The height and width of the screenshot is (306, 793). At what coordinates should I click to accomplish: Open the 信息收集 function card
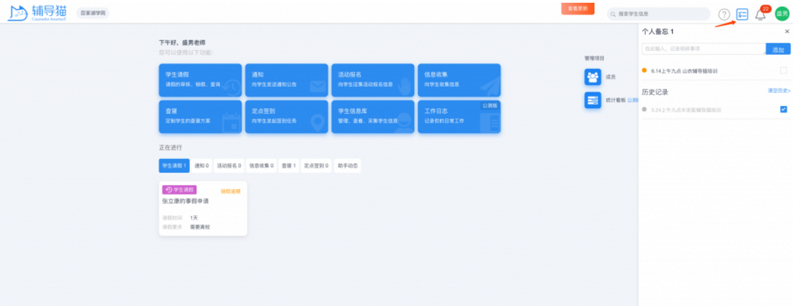tap(459, 80)
